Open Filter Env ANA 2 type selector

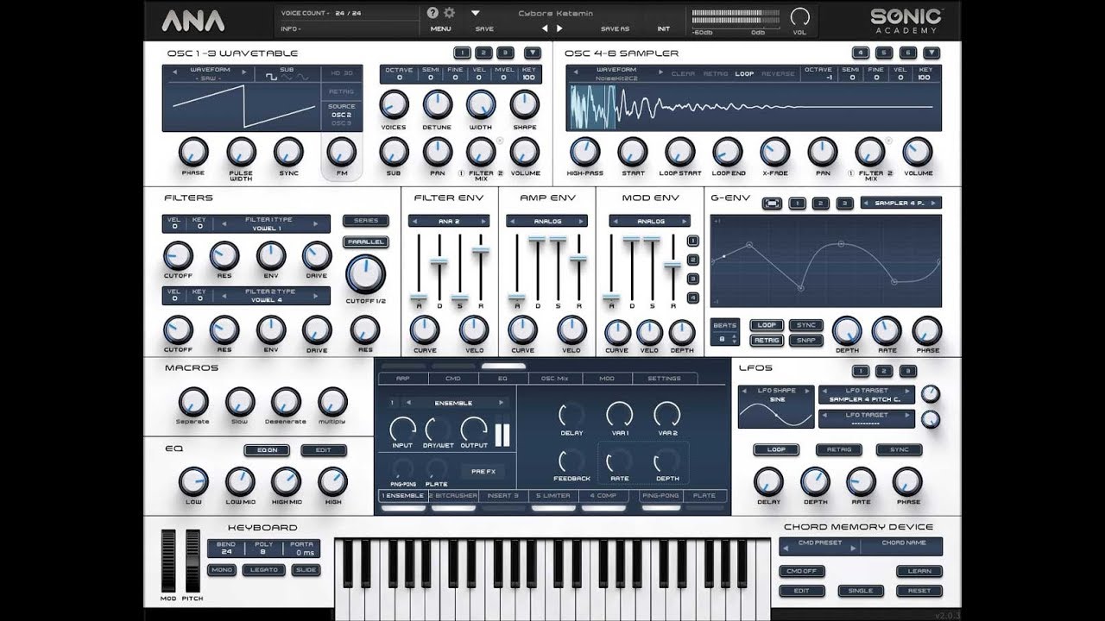[449, 222]
